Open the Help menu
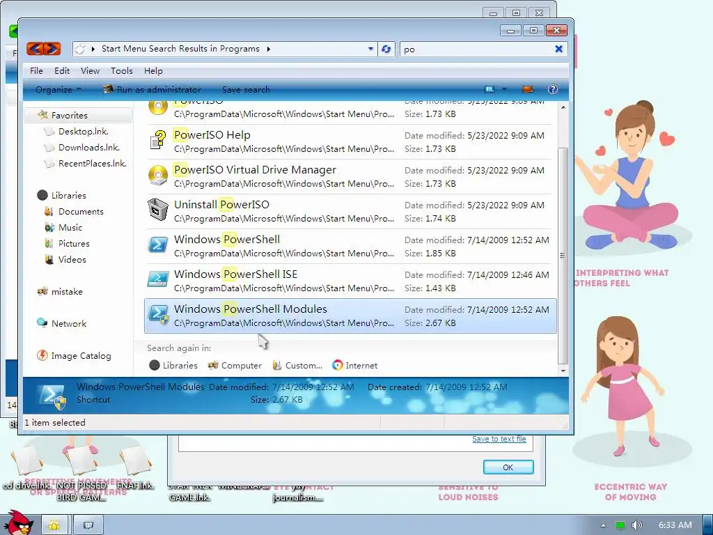The image size is (713, 535). tap(153, 70)
